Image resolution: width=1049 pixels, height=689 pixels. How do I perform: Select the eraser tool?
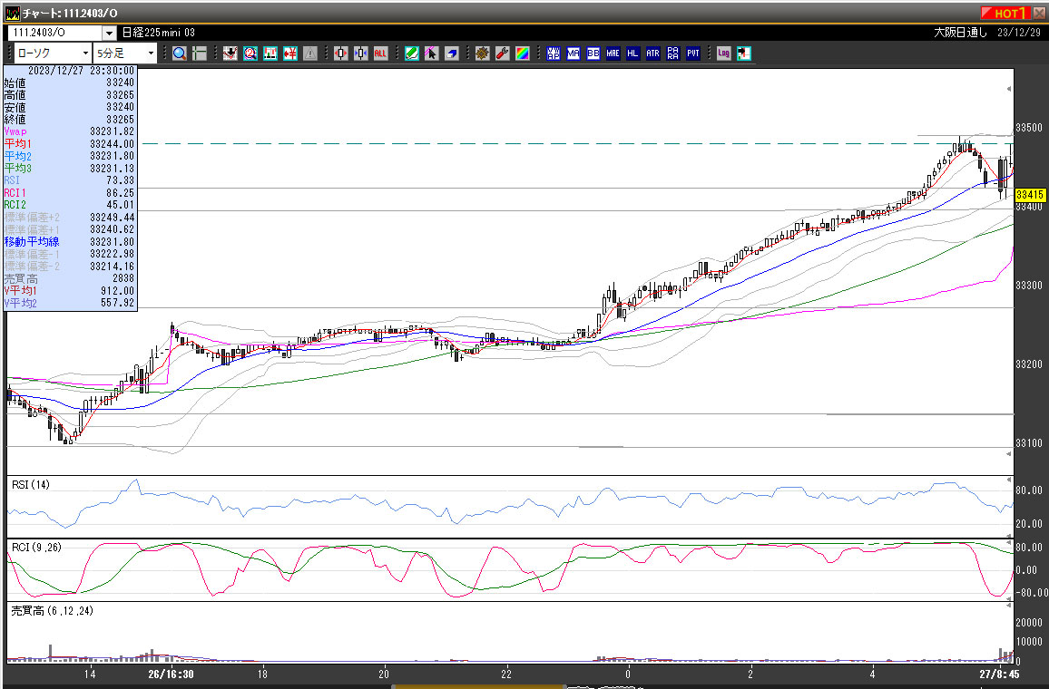[x=452, y=53]
